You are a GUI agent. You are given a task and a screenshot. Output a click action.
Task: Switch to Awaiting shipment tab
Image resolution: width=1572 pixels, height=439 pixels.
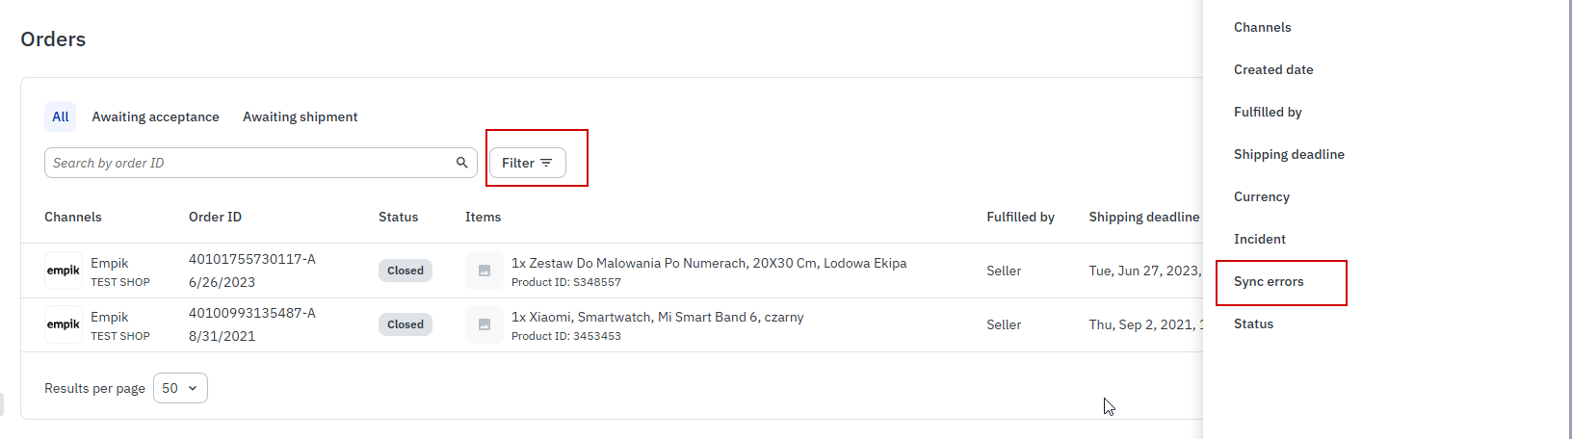[x=300, y=116]
